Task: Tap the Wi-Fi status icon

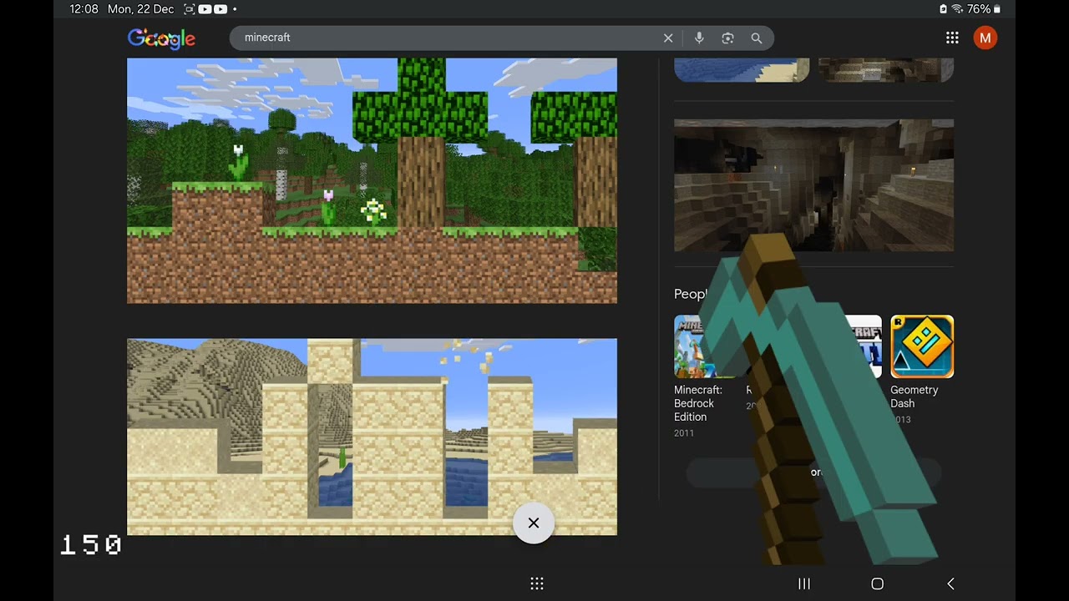Action: 957,9
